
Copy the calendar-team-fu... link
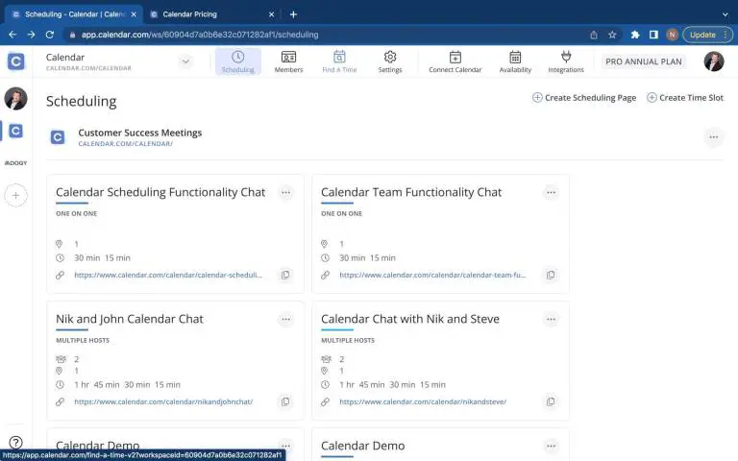pyautogui.click(x=551, y=275)
